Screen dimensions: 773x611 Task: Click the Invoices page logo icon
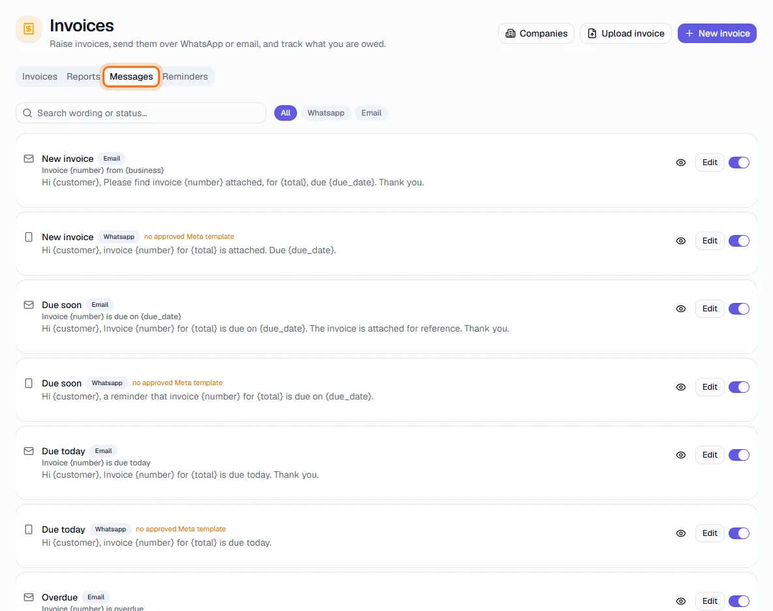coord(29,29)
